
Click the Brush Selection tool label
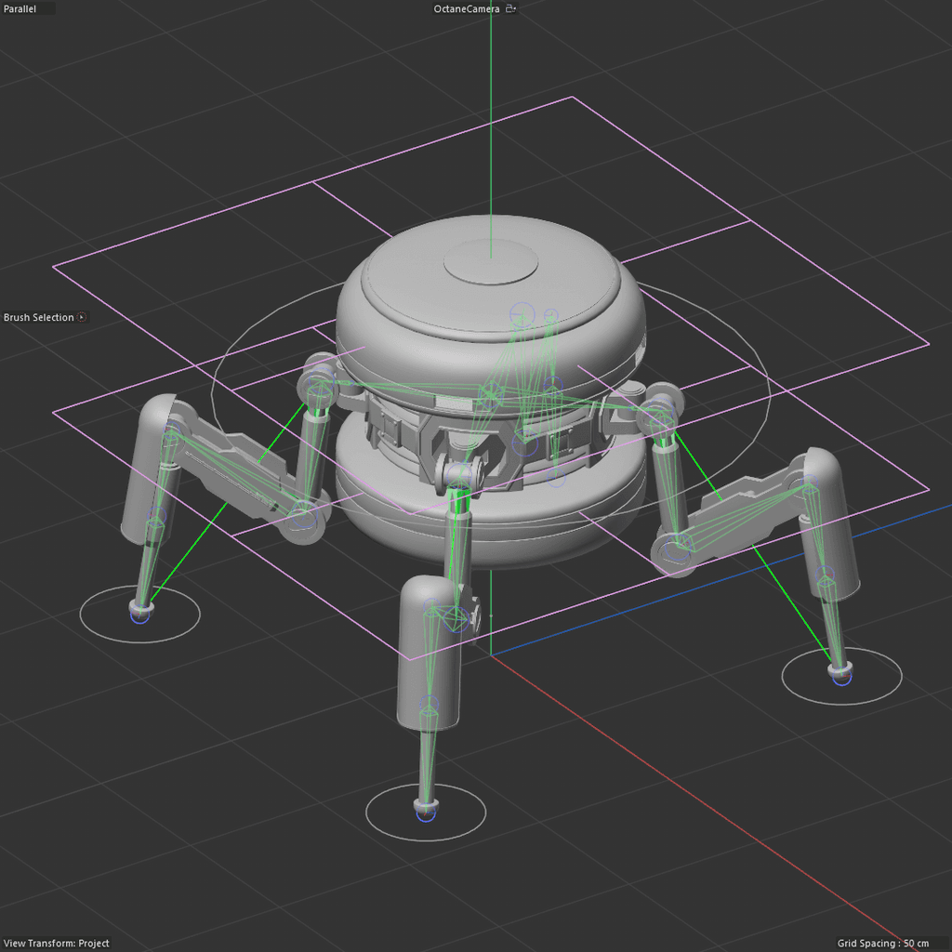(x=39, y=317)
